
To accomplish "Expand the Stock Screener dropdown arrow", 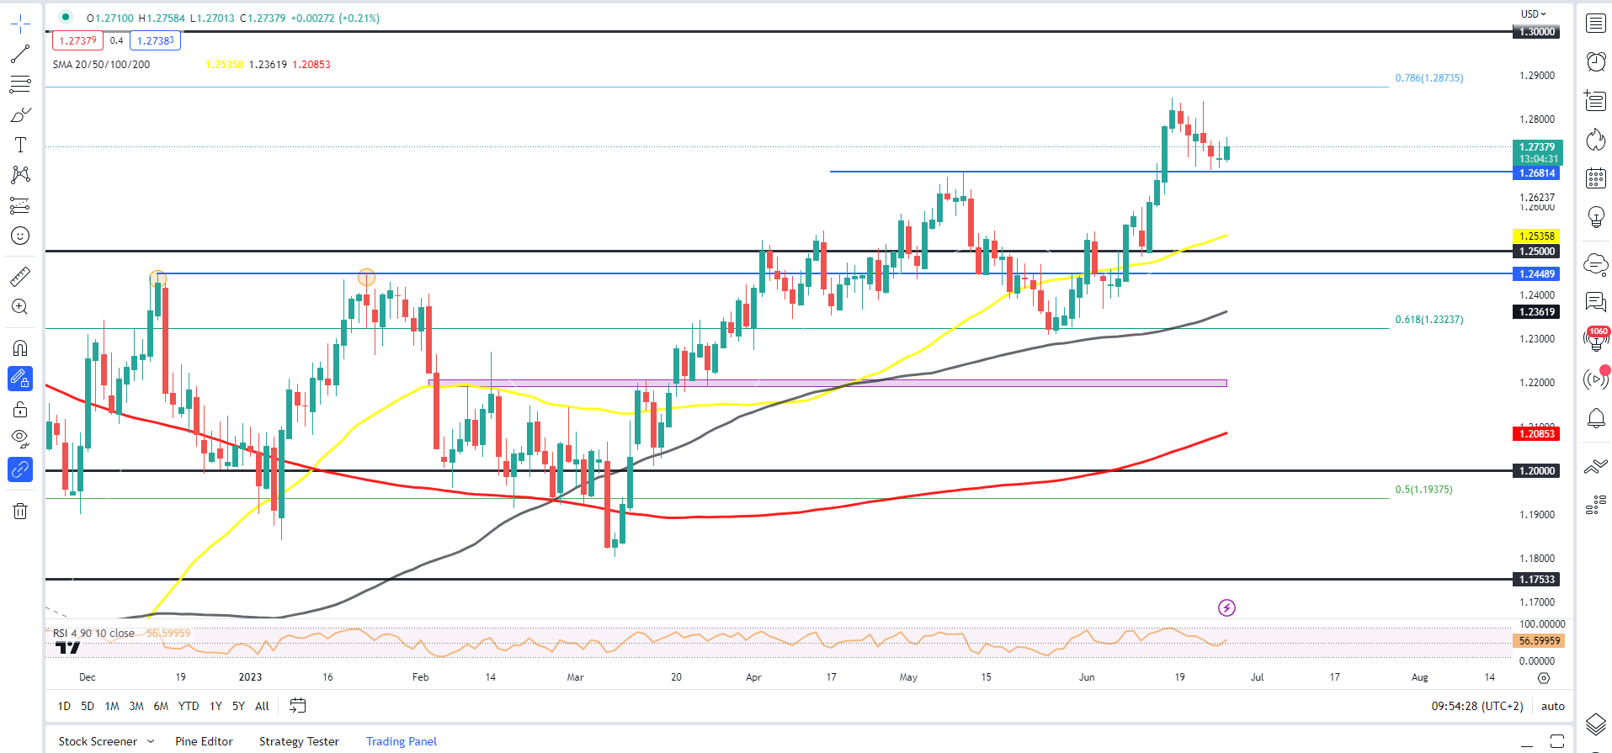I will (151, 741).
